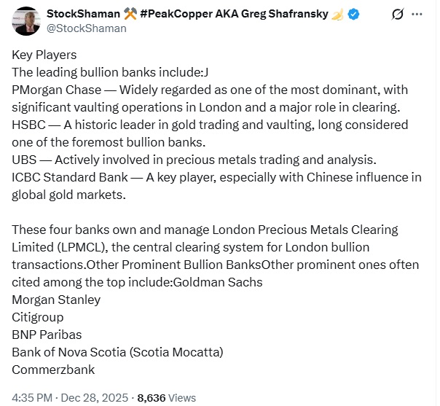The width and height of the screenshot is (440, 406).
Task: Click the "Morgan Stanley" line
Action: pos(56,300)
